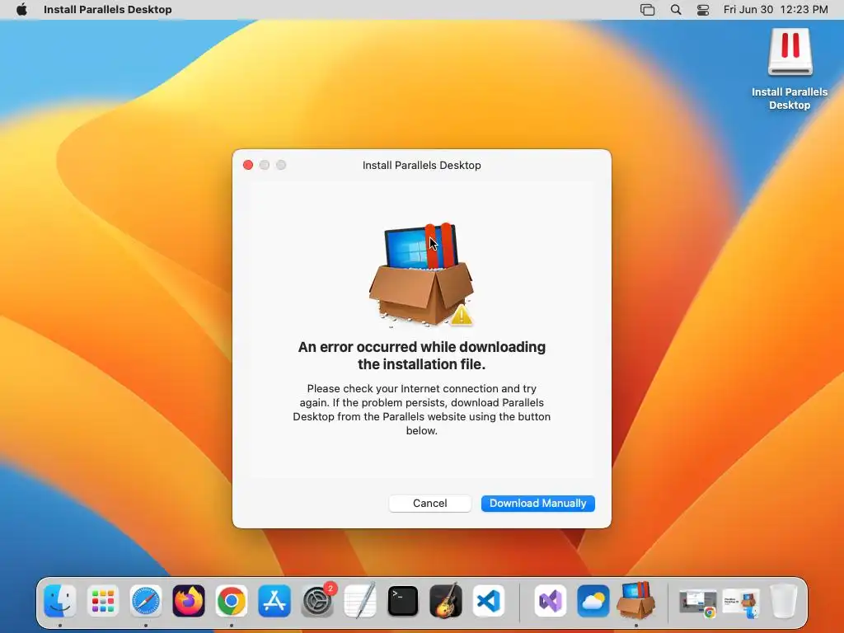Open the cloud weather app in Dock
Image resolution: width=844 pixels, height=633 pixels.
593,601
